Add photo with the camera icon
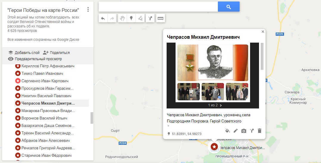The width and height of the screenshot is (321, 163). 244,131
